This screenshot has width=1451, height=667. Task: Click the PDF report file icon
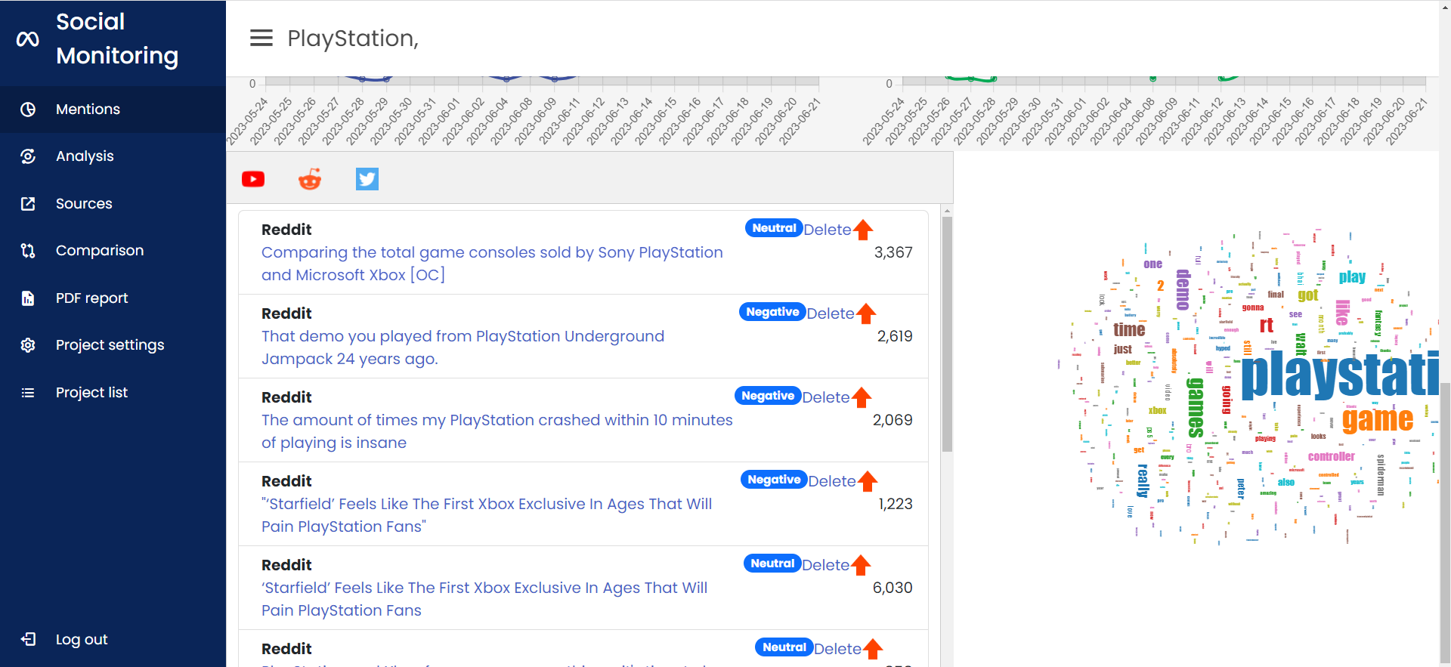(x=28, y=298)
